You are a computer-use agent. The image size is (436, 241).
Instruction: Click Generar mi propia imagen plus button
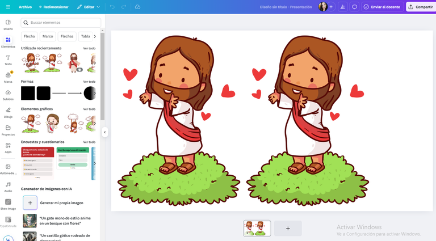[x=30, y=202]
